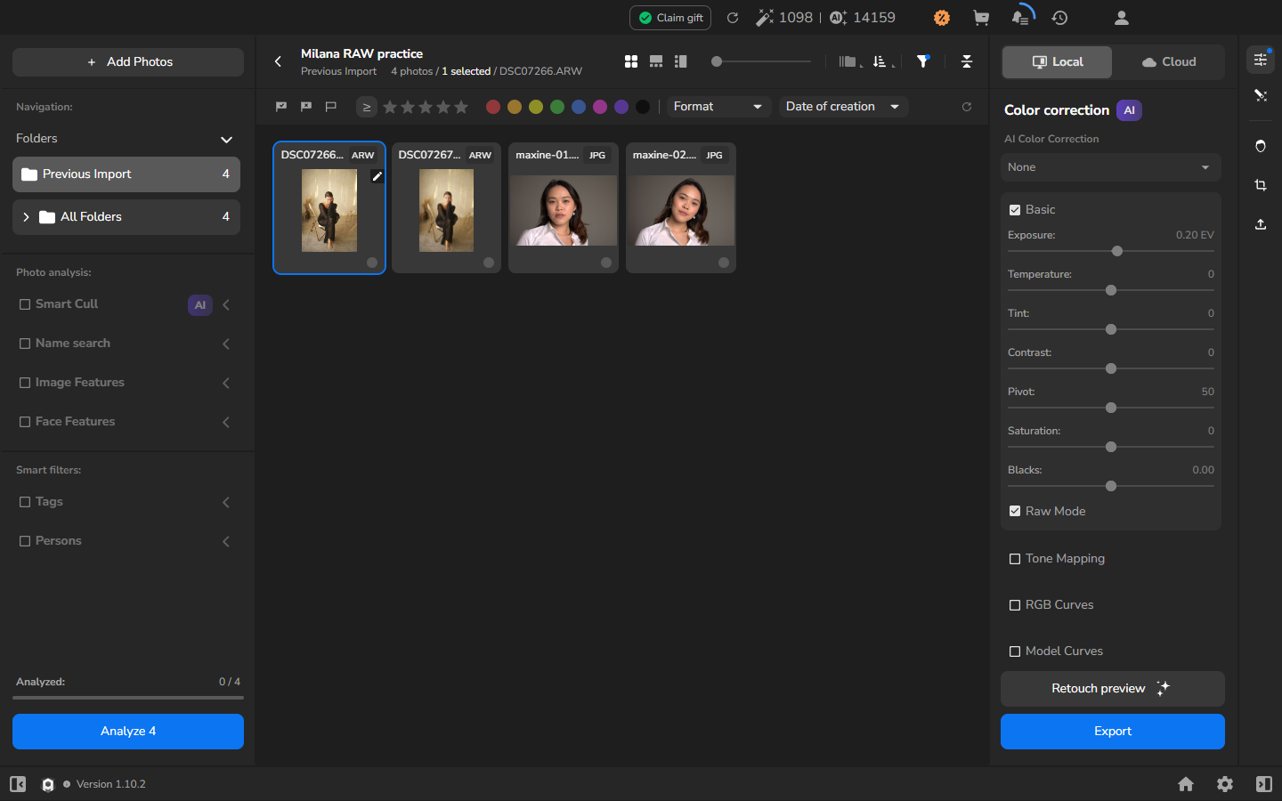Image resolution: width=1282 pixels, height=801 pixels.
Task: Open the crop tool in right sidebar
Action: 1261,185
